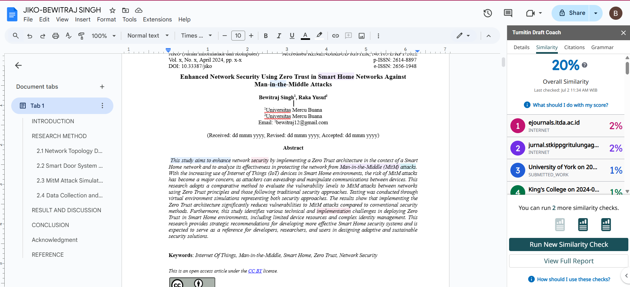Redo the last action
The width and height of the screenshot is (630, 287).
coord(43,36)
